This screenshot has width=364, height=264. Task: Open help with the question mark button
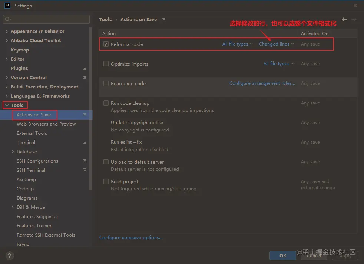coord(10,255)
